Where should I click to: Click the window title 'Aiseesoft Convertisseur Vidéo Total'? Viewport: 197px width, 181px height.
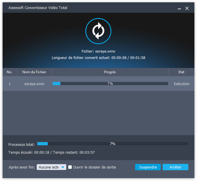39,8
